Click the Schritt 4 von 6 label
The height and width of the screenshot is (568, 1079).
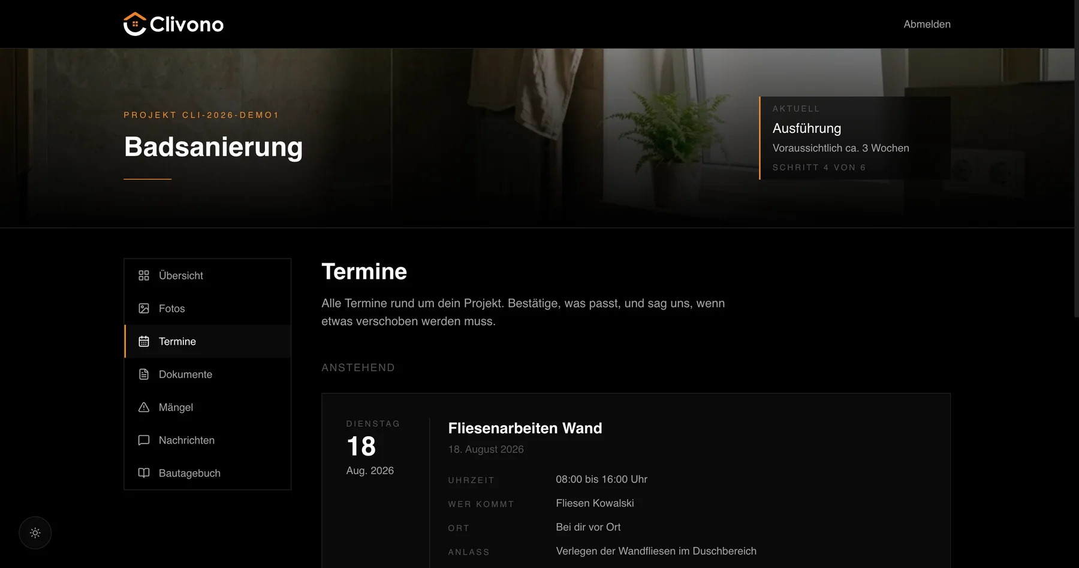click(x=819, y=168)
